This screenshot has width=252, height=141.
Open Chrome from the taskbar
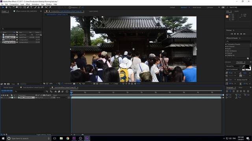[68, 138]
